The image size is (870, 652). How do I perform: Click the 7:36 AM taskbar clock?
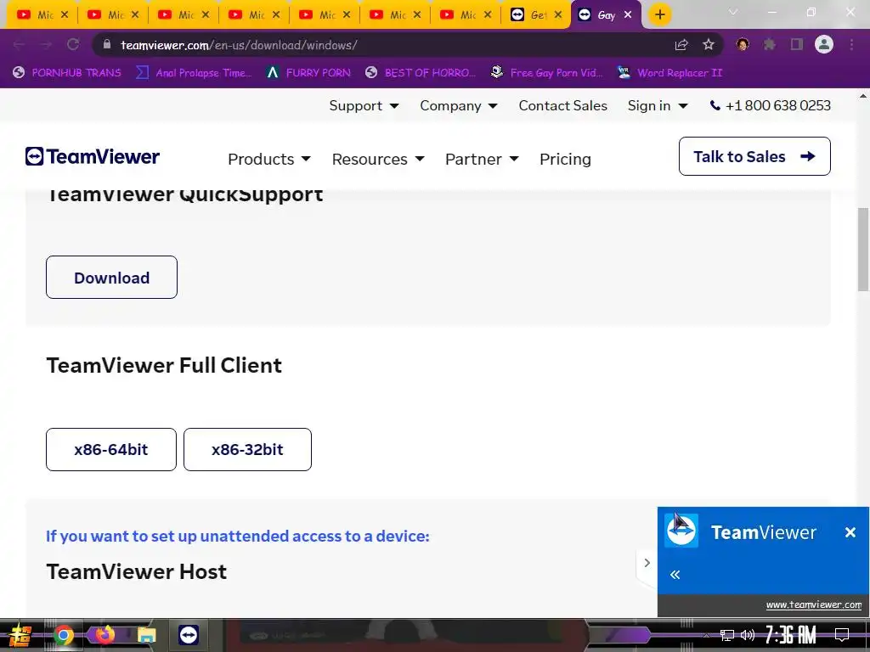pos(790,635)
